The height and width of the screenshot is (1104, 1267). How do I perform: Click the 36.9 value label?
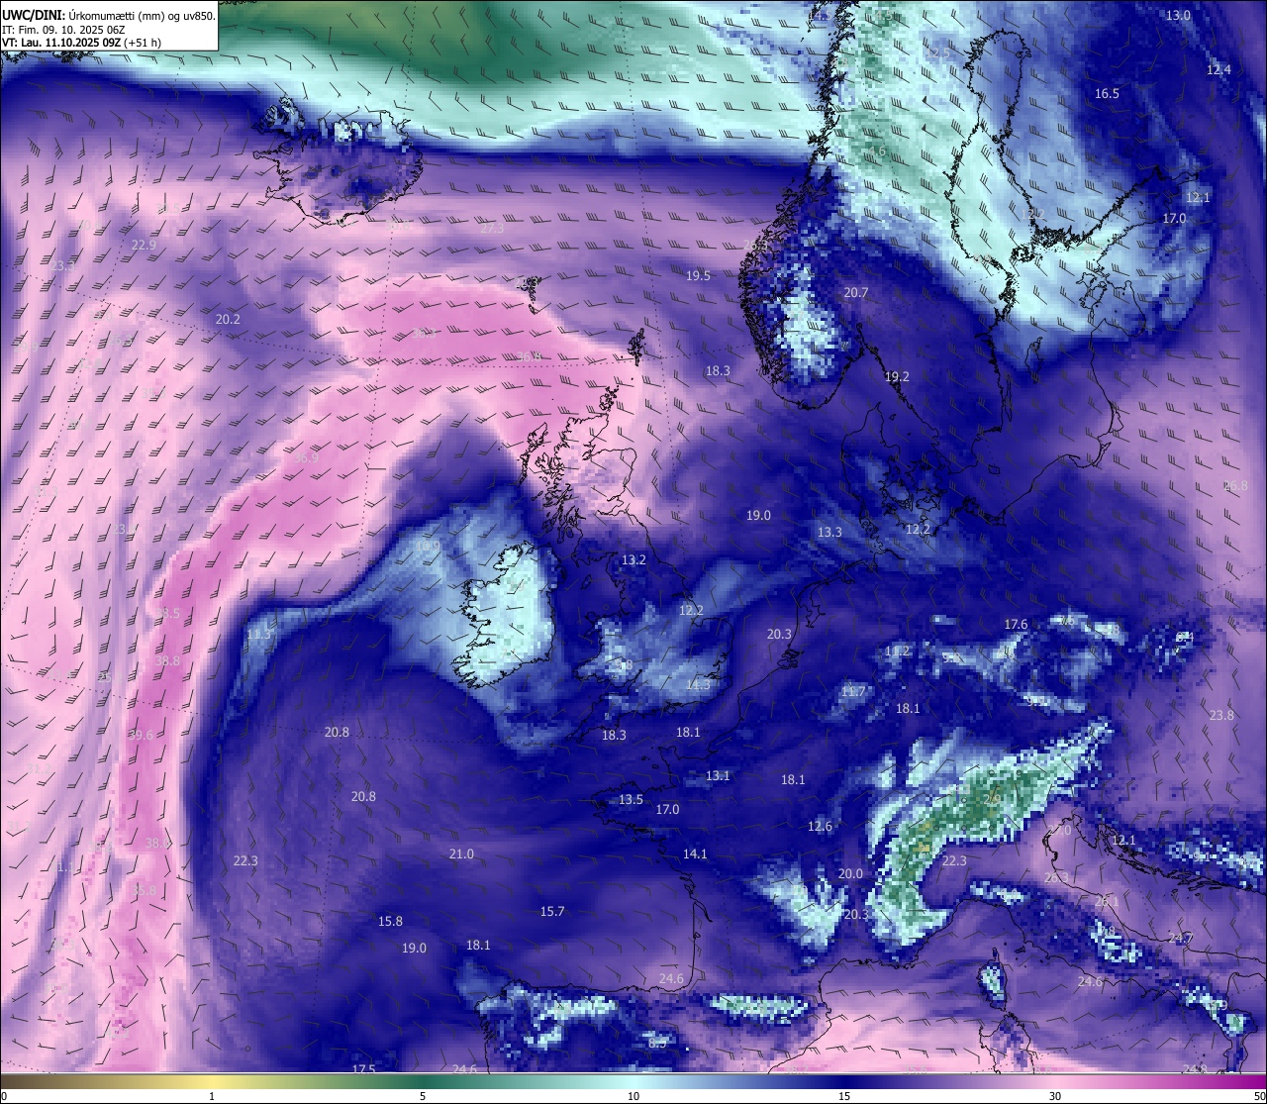307,457
